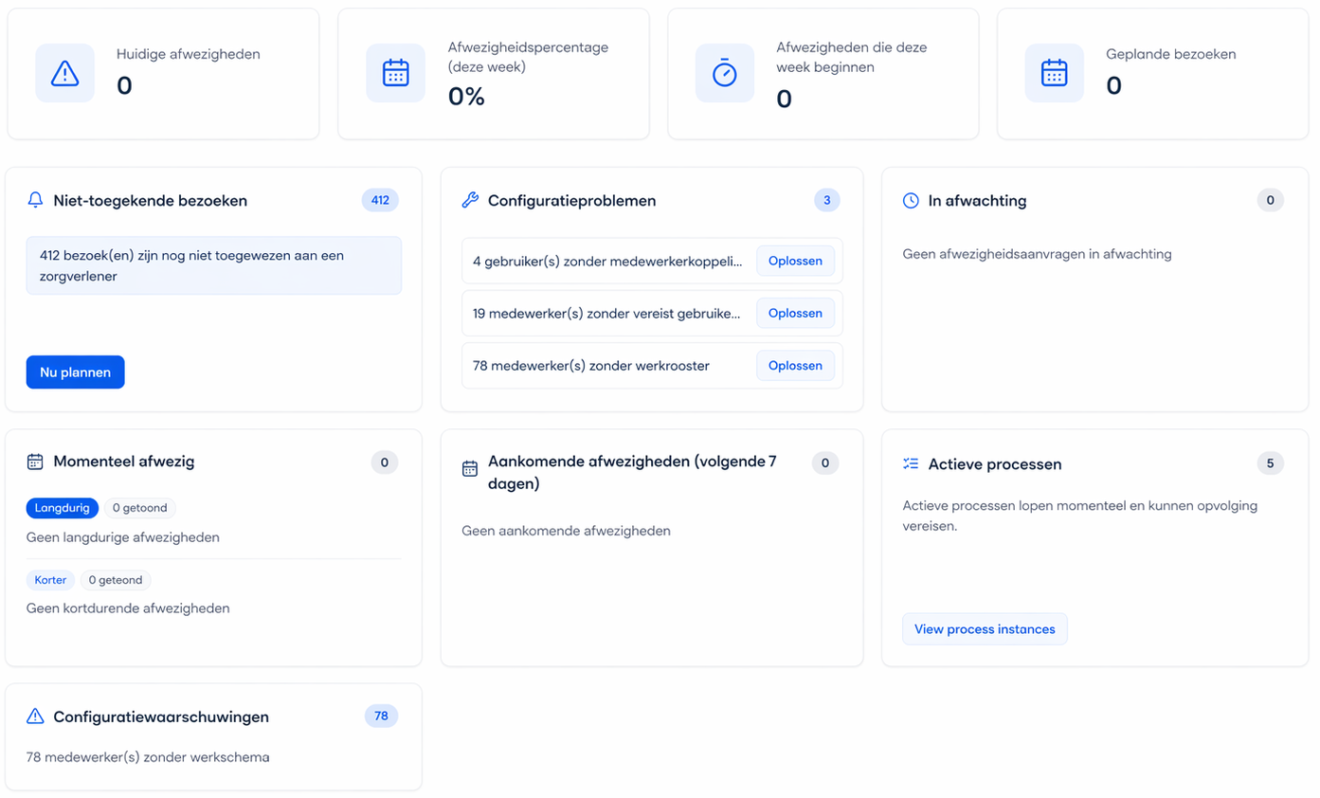Click the checklist icon on Actieve processen panel

tap(911, 463)
